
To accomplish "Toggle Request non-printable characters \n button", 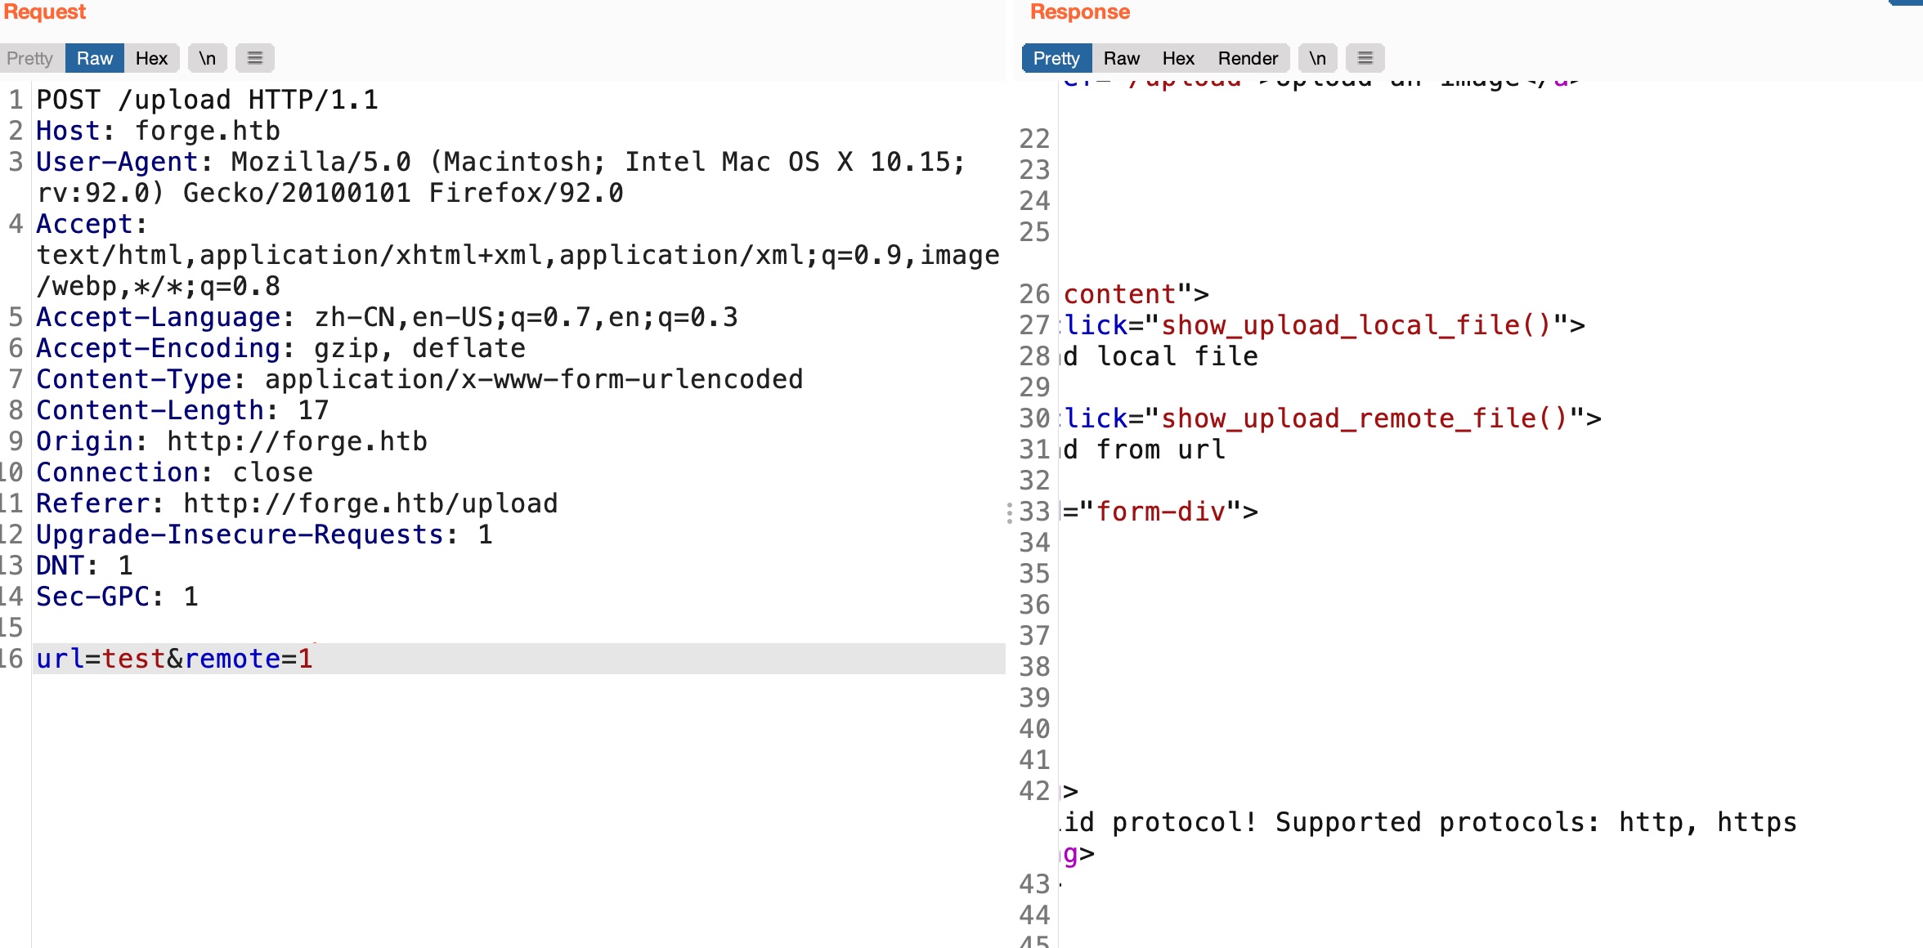I will point(208,58).
